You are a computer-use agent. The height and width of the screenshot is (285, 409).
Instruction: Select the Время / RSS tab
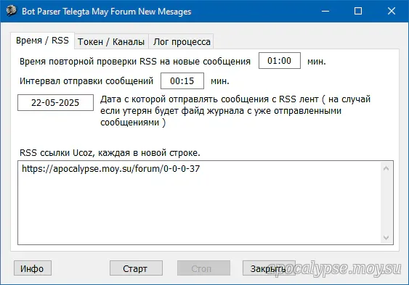coord(42,41)
